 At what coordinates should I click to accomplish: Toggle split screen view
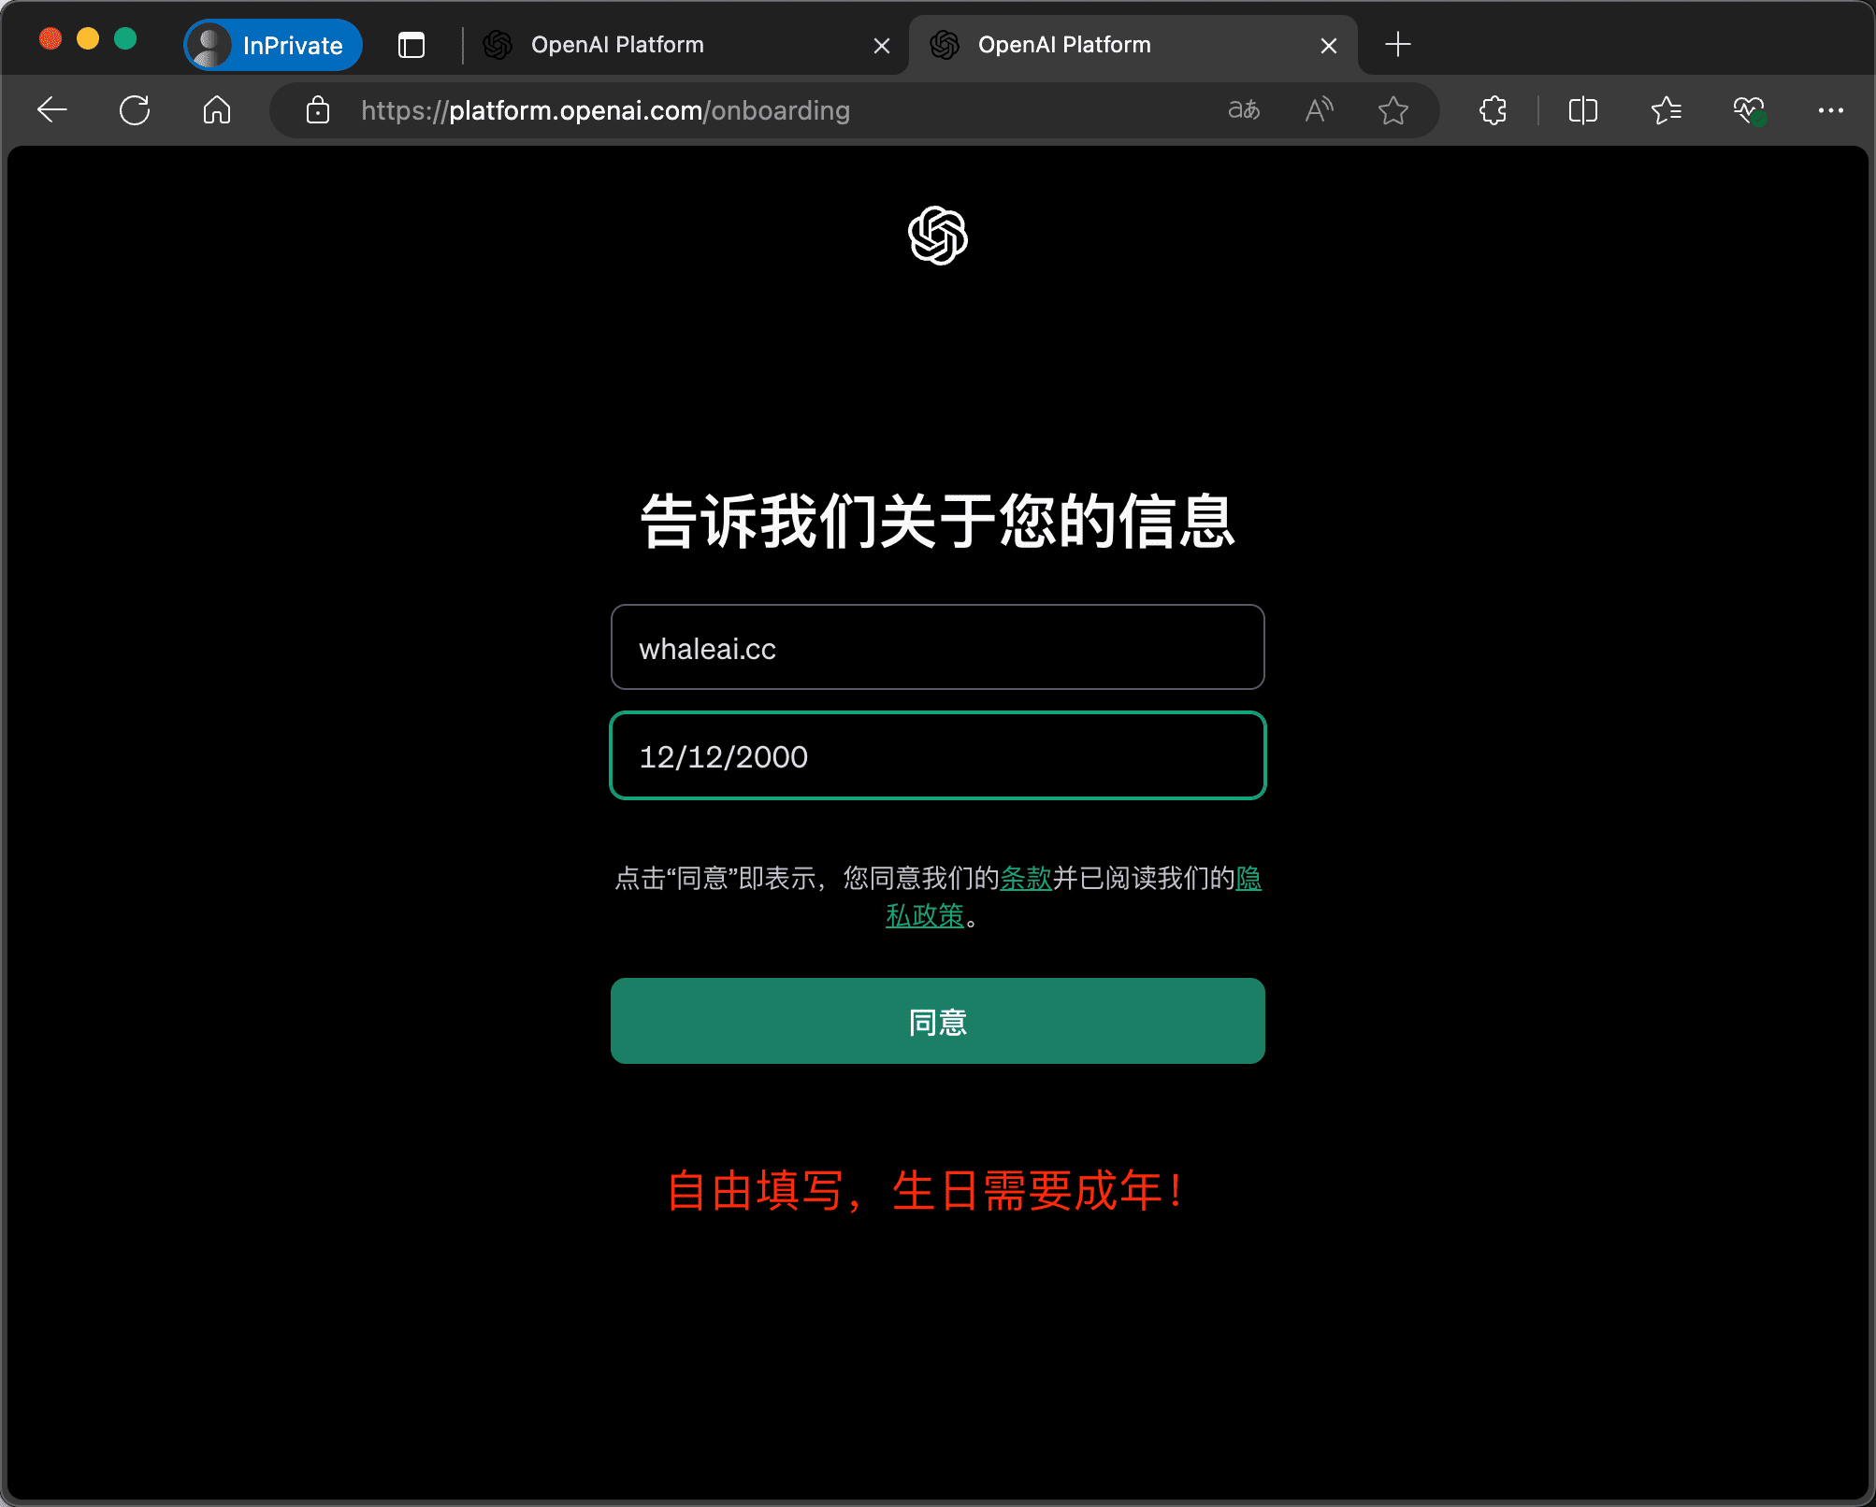[x=1583, y=110]
